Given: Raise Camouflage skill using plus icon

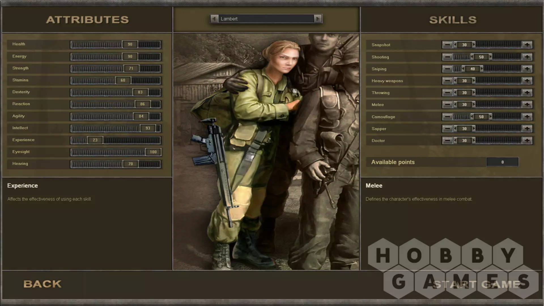Looking at the screenshot, I should pos(527,117).
